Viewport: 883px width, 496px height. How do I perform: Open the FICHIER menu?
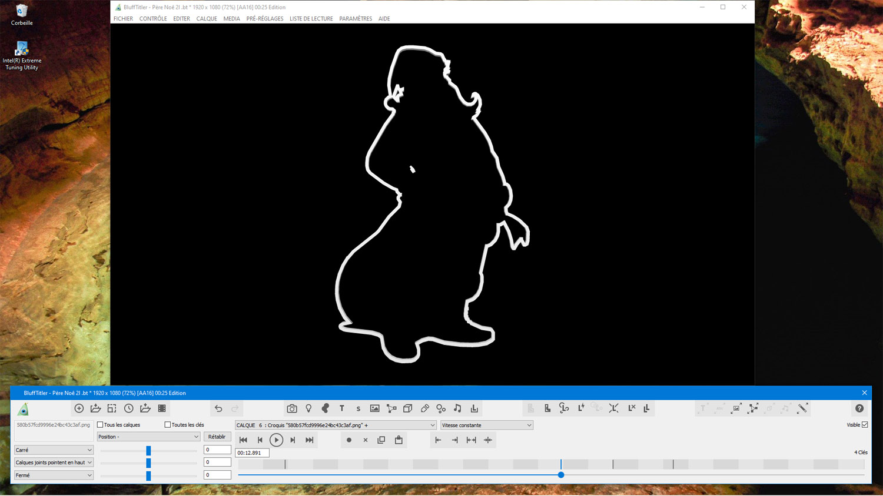[123, 19]
